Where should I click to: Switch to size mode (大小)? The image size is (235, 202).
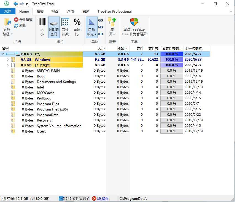tap(42, 27)
